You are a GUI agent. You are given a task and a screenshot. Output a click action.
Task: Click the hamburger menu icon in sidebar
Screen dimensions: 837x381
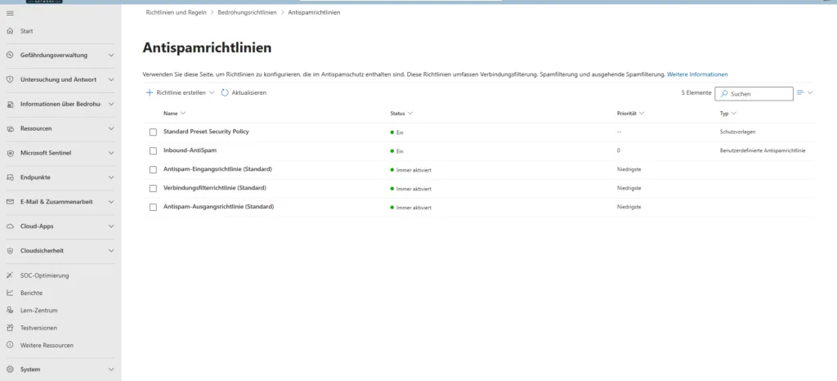(10, 13)
